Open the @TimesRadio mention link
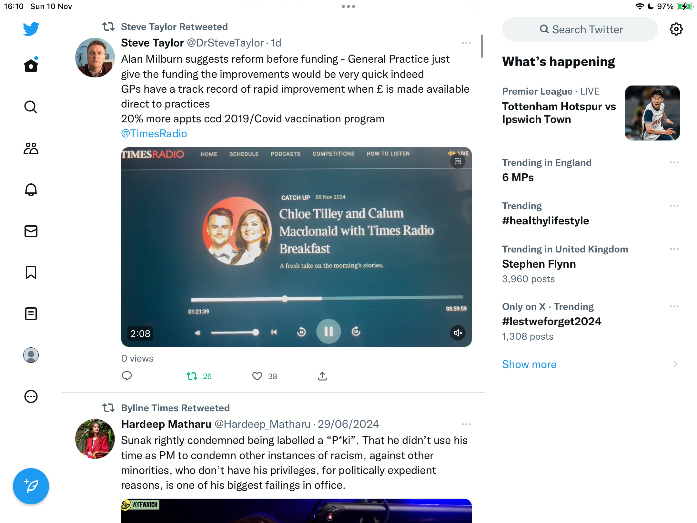 click(x=154, y=134)
